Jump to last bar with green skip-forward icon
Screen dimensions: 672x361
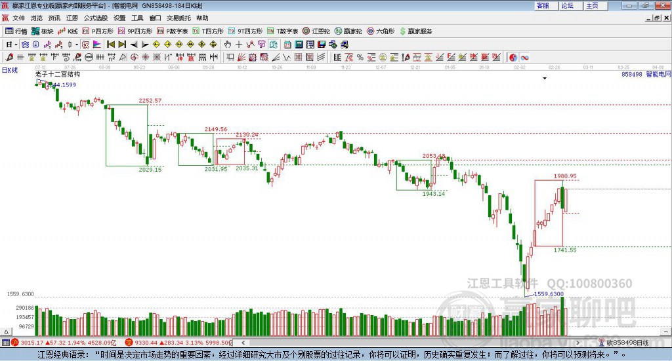[122, 45]
